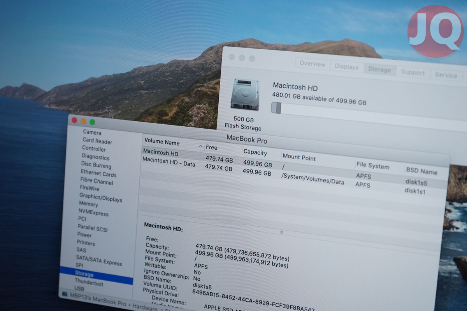Select Thunderbolt in the sidebar
This screenshot has width=467, height=311.
[x=89, y=283]
